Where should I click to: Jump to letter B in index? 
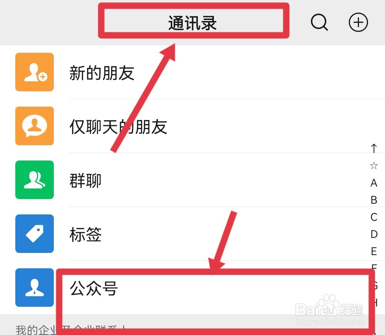[374, 200]
